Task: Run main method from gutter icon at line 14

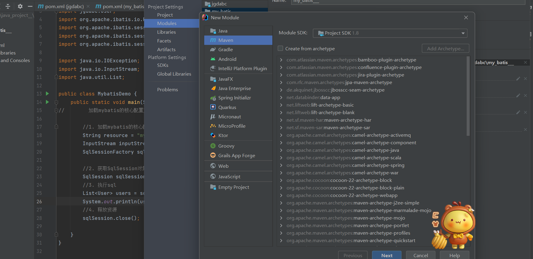Action: (47, 102)
